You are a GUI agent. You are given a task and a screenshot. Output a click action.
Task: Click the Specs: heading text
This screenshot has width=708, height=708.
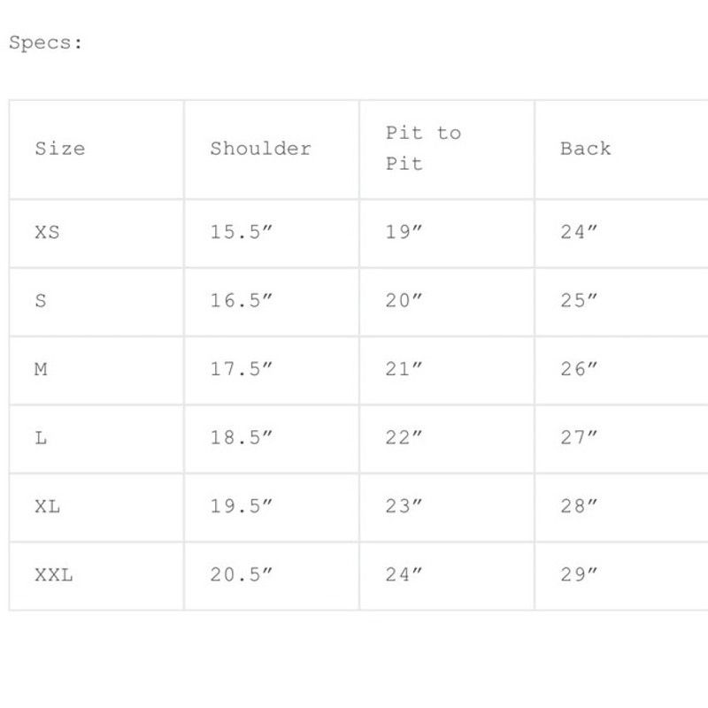[46, 42]
